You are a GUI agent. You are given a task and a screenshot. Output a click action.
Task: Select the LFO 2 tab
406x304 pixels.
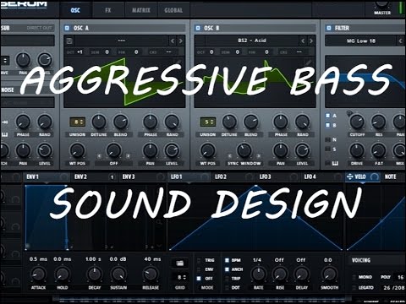click(221, 176)
